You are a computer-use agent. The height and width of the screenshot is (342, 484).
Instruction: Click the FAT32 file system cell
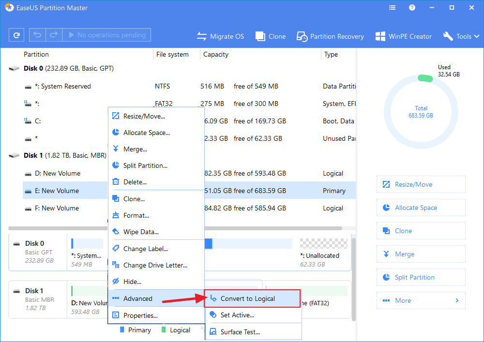(x=164, y=103)
